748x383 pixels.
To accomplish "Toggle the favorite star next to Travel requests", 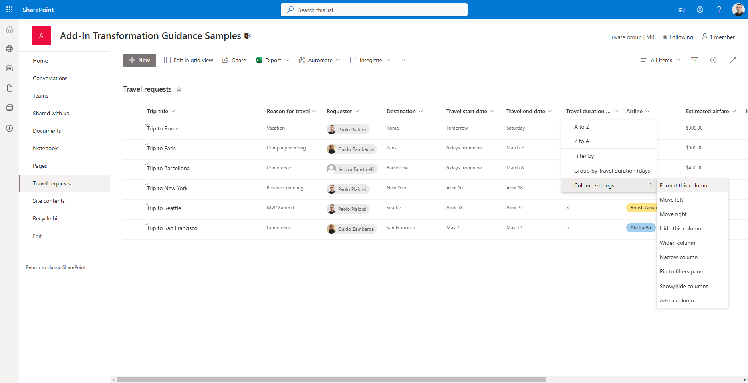I will (x=179, y=89).
